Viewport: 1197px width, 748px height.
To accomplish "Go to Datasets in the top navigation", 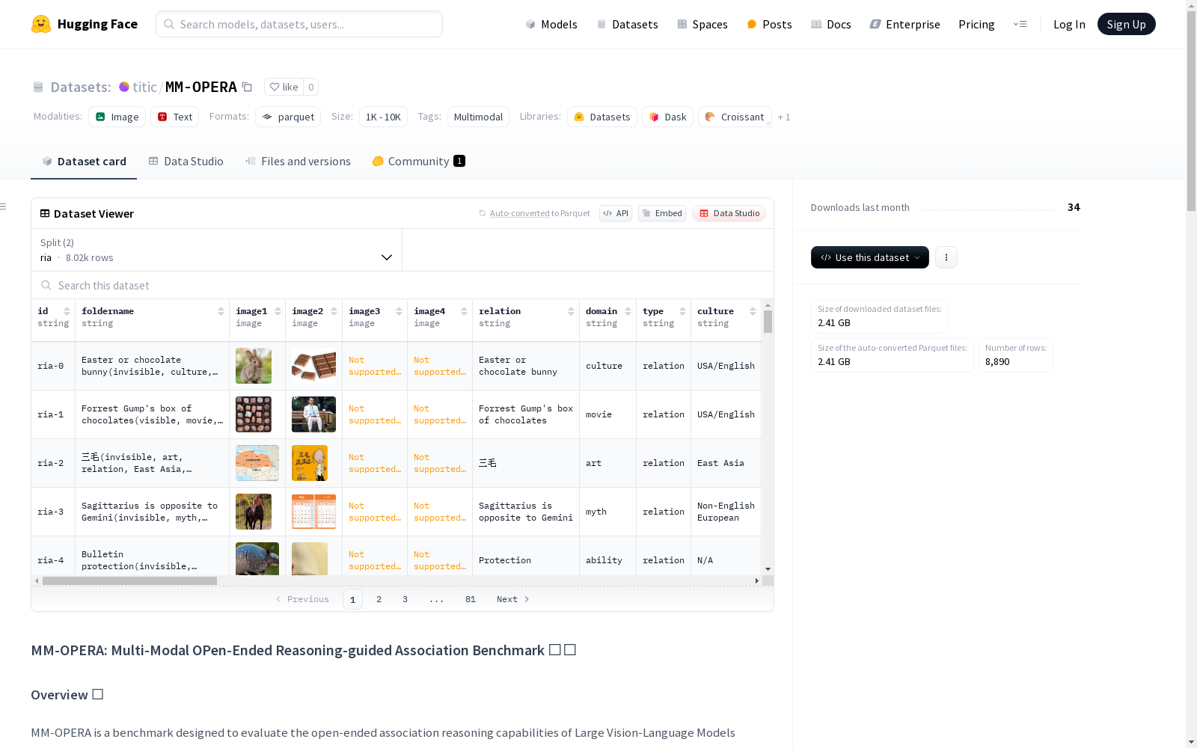I will (x=627, y=24).
